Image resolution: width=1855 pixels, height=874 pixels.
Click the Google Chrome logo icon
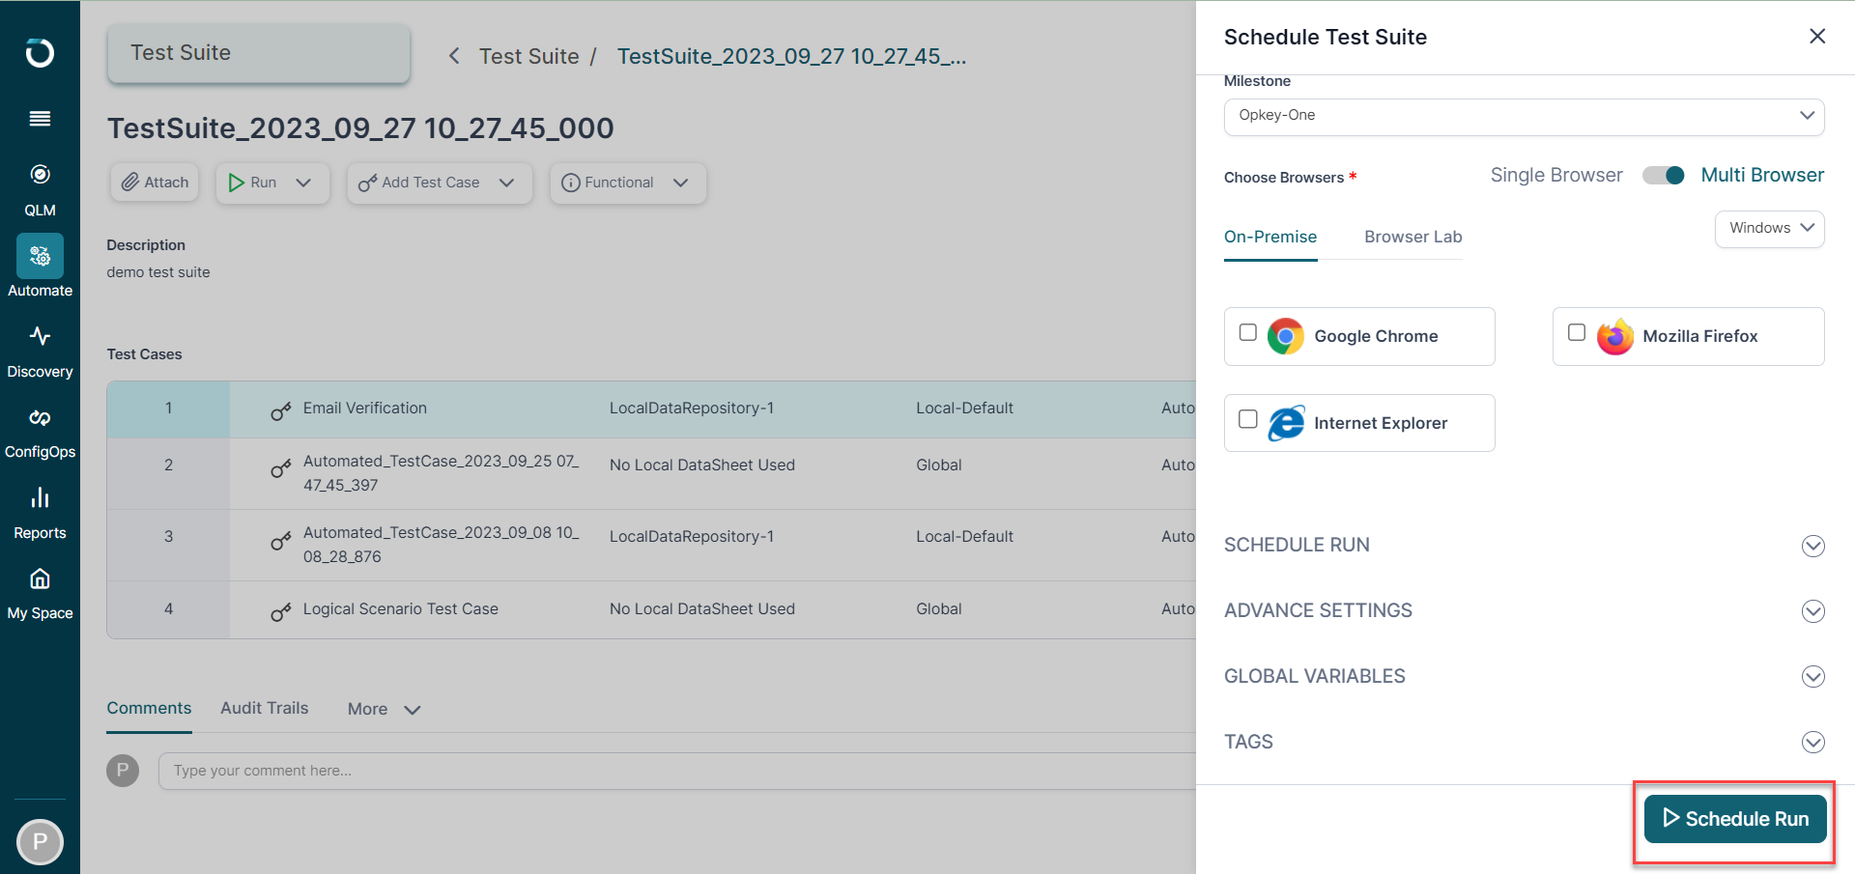pyautogui.click(x=1285, y=336)
